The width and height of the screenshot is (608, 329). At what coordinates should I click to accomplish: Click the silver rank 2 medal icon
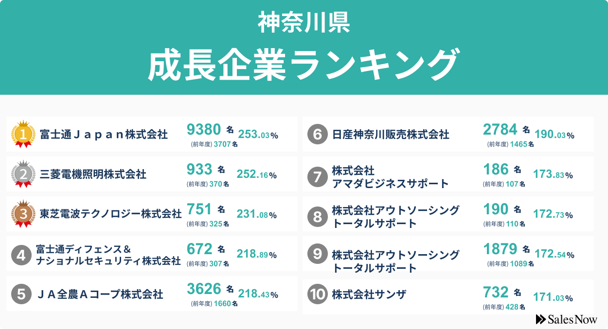click(x=23, y=173)
